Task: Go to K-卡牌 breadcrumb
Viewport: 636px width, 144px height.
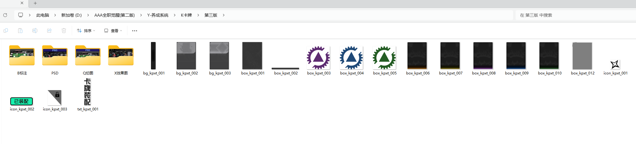Action: coord(186,15)
